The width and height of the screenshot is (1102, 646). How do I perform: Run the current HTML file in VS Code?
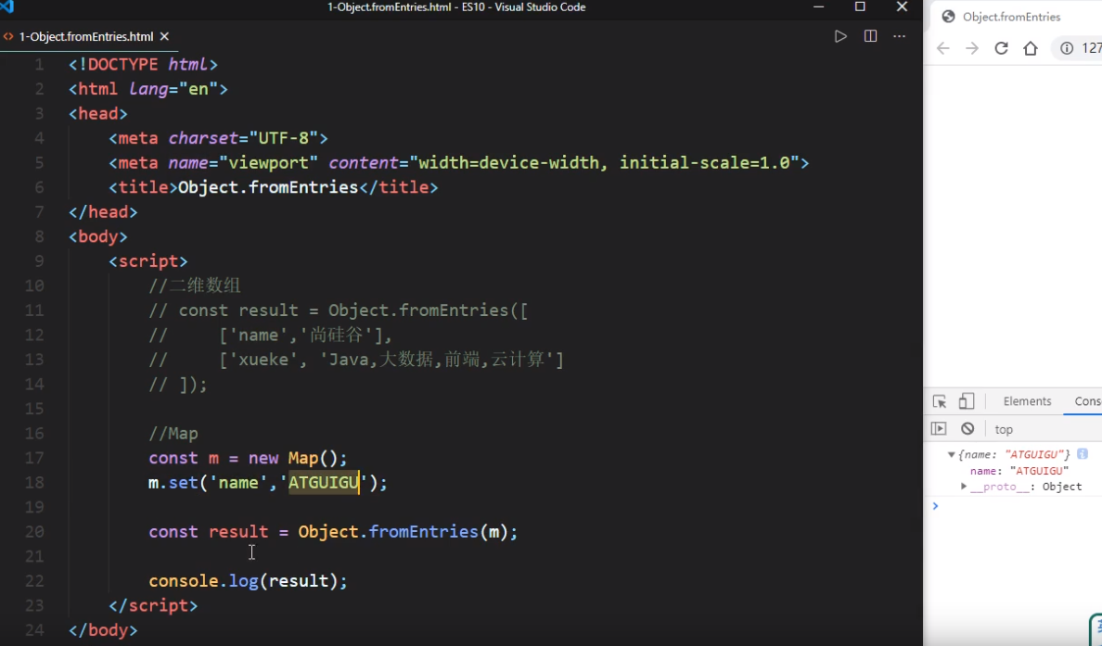tap(840, 36)
